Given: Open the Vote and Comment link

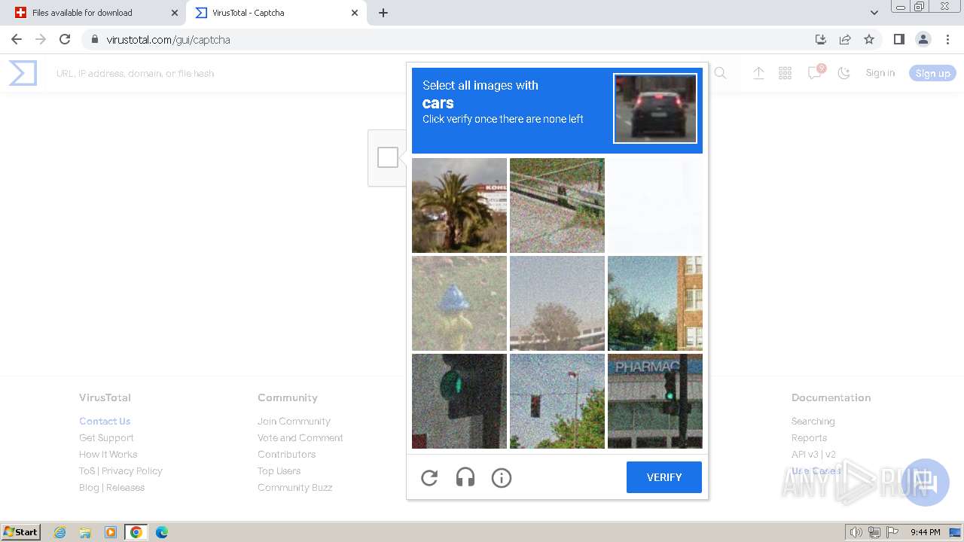Looking at the screenshot, I should coord(300,437).
